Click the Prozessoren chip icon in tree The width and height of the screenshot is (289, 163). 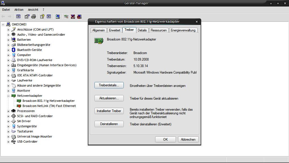pyautogui.click(x=14, y=111)
